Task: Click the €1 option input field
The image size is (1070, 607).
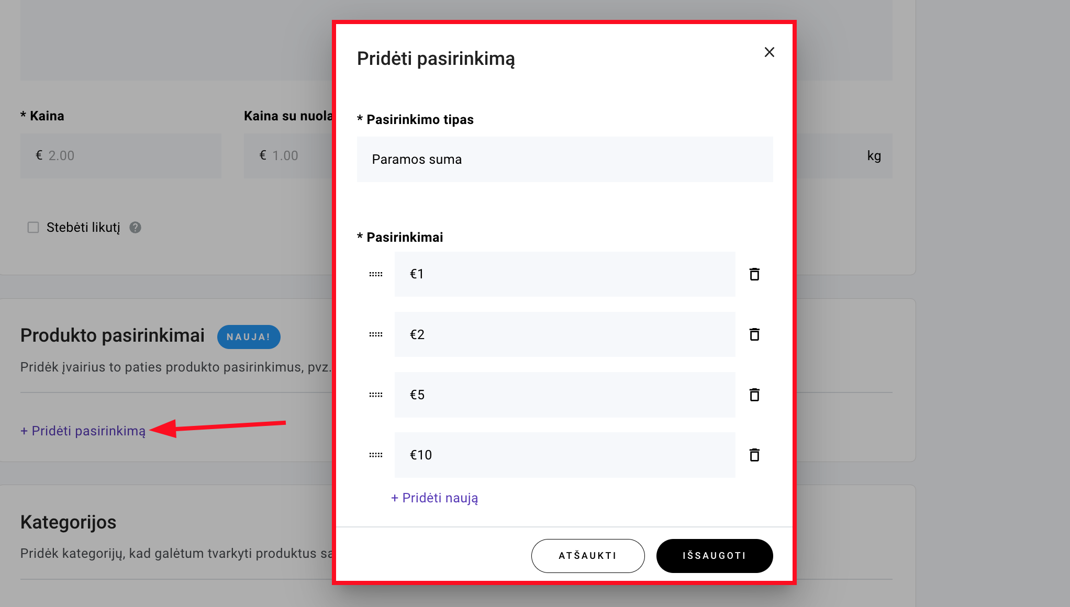Action: point(564,274)
